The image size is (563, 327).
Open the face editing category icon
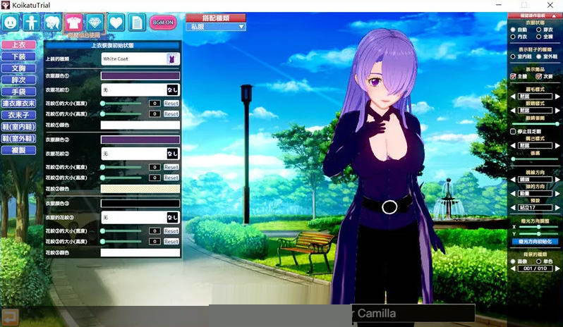click(x=11, y=23)
